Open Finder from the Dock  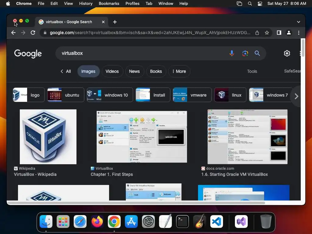click(46, 222)
